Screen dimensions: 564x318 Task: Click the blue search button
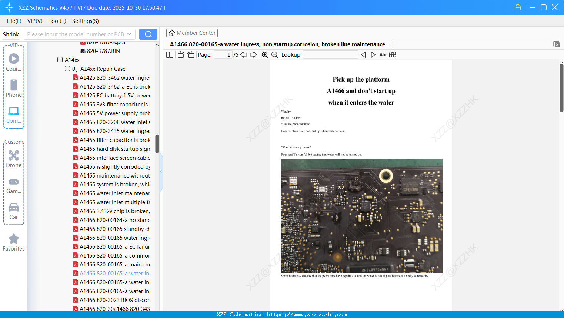148,34
